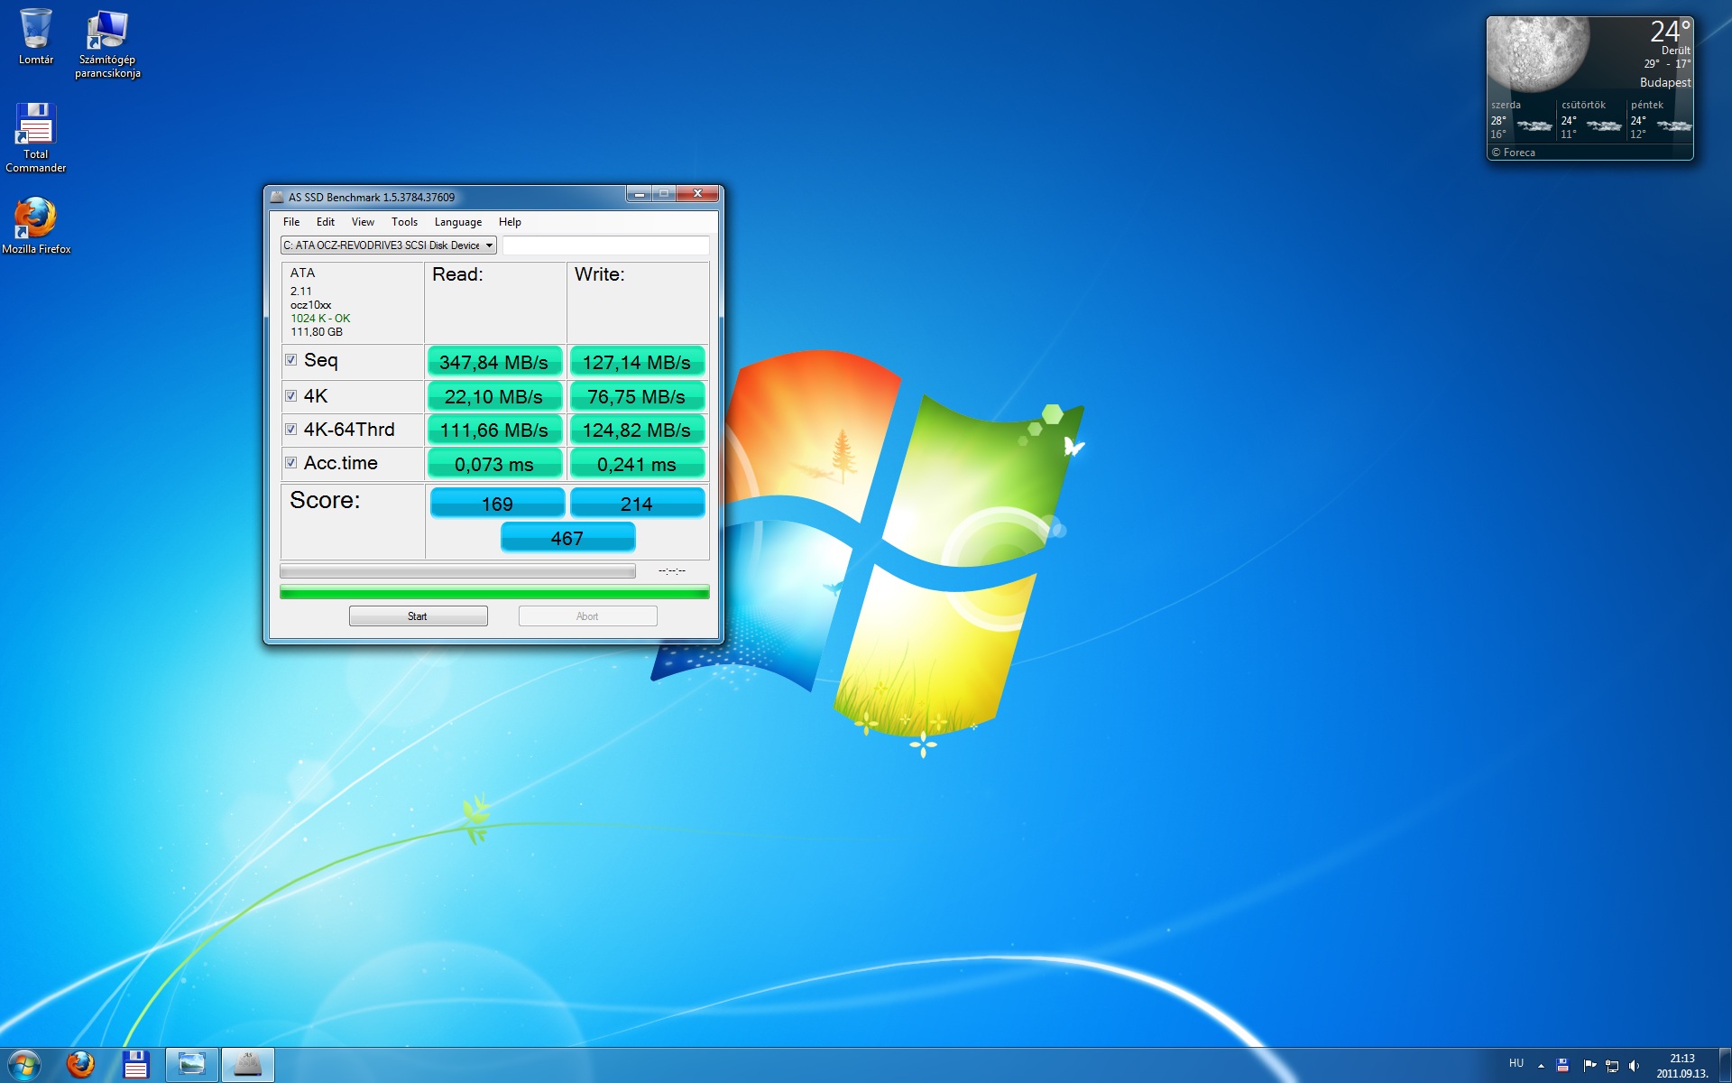1732x1083 pixels.
Task: Open the Language menu
Action: pyautogui.click(x=457, y=222)
